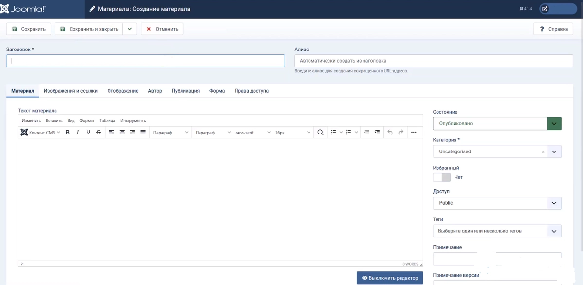Click Выключить редактор to toggle editor
This screenshot has width=583, height=285.
(x=390, y=278)
